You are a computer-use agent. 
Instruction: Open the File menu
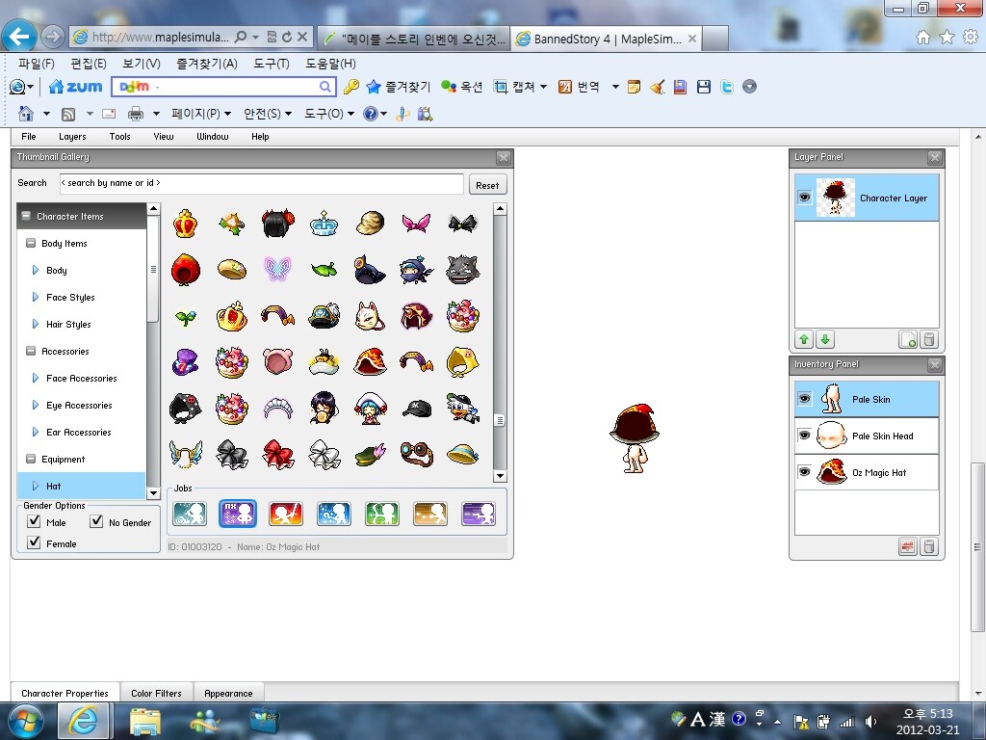tap(28, 137)
